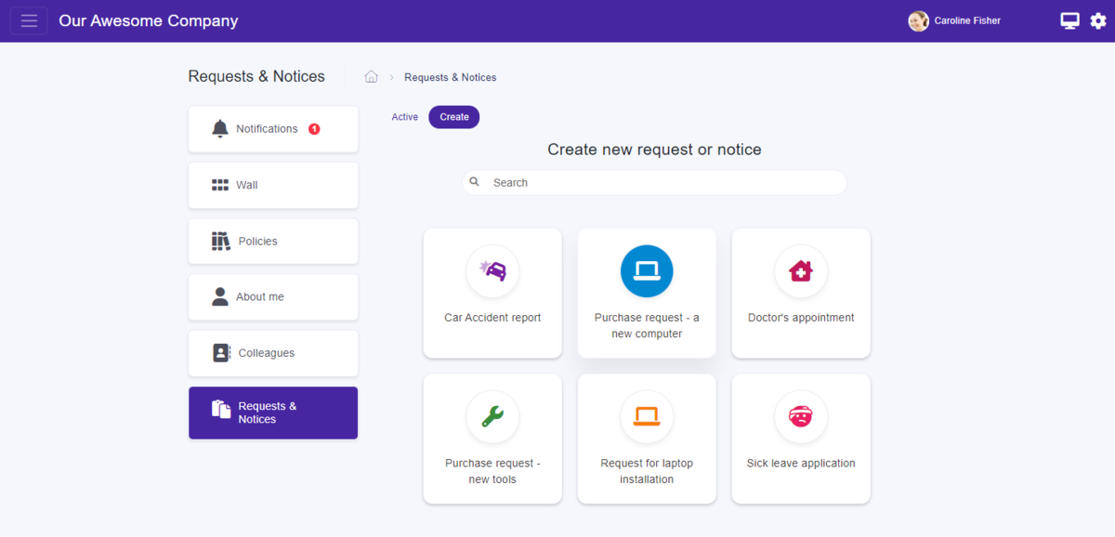Open the Sick leave application card

(x=801, y=439)
